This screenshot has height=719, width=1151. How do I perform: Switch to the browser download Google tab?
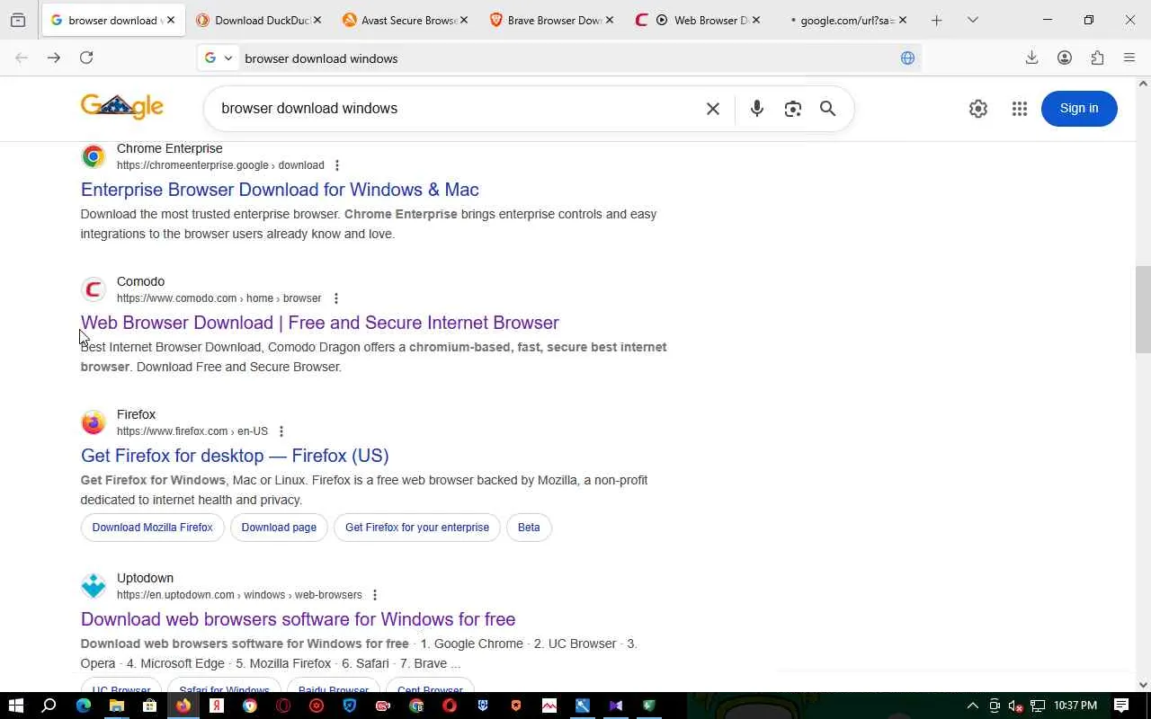[x=113, y=20]
